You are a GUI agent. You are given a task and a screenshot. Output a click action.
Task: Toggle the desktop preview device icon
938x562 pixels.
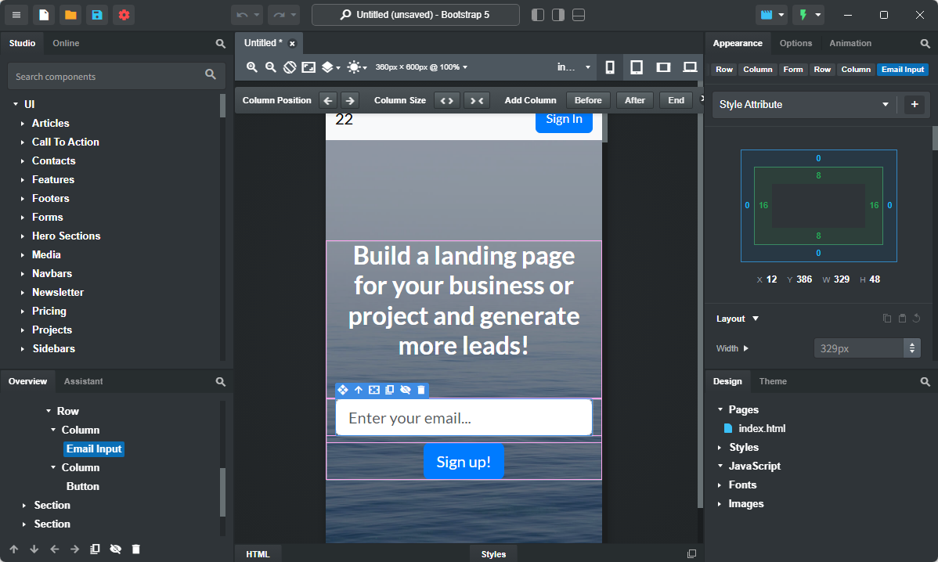pos(690,67)
